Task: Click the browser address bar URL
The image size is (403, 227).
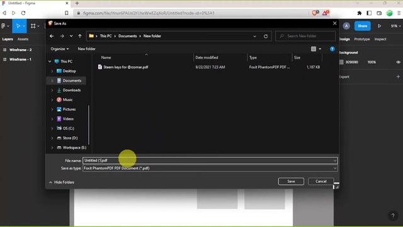Action: (149, 13)
